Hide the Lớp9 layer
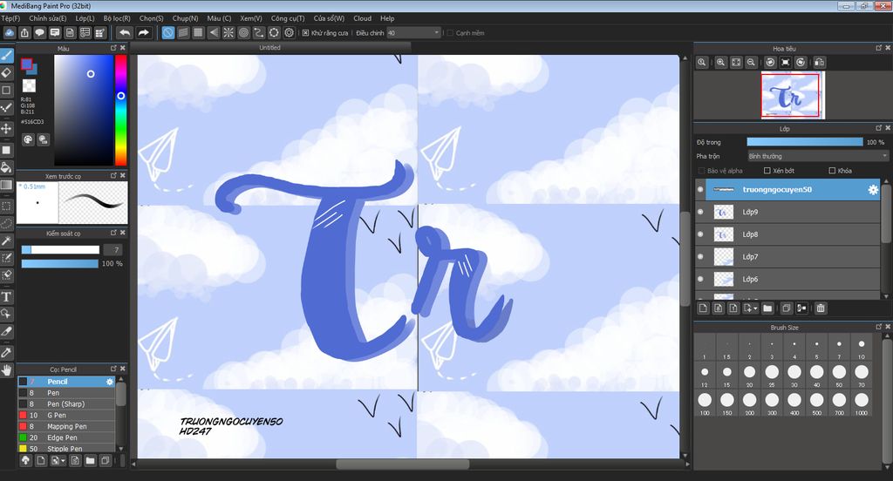 click(x=700, y=212)
